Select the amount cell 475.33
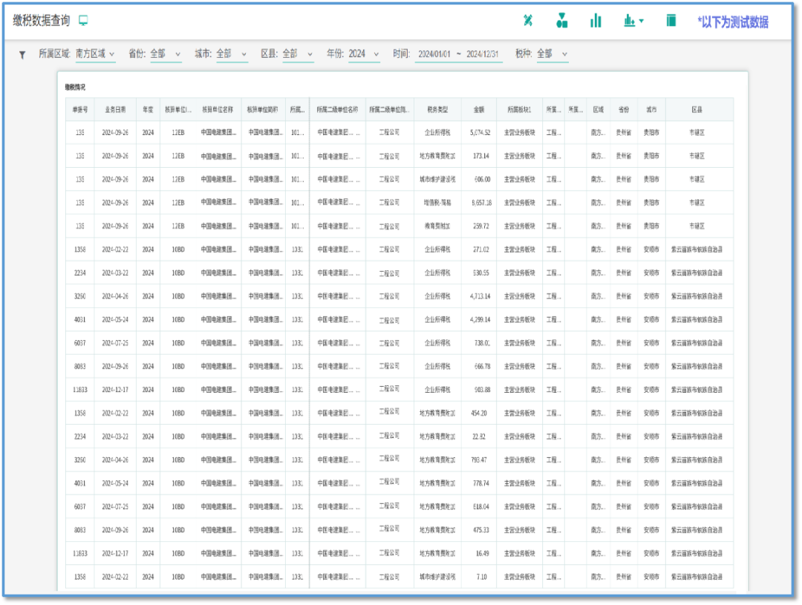 [x=480, y=530]
